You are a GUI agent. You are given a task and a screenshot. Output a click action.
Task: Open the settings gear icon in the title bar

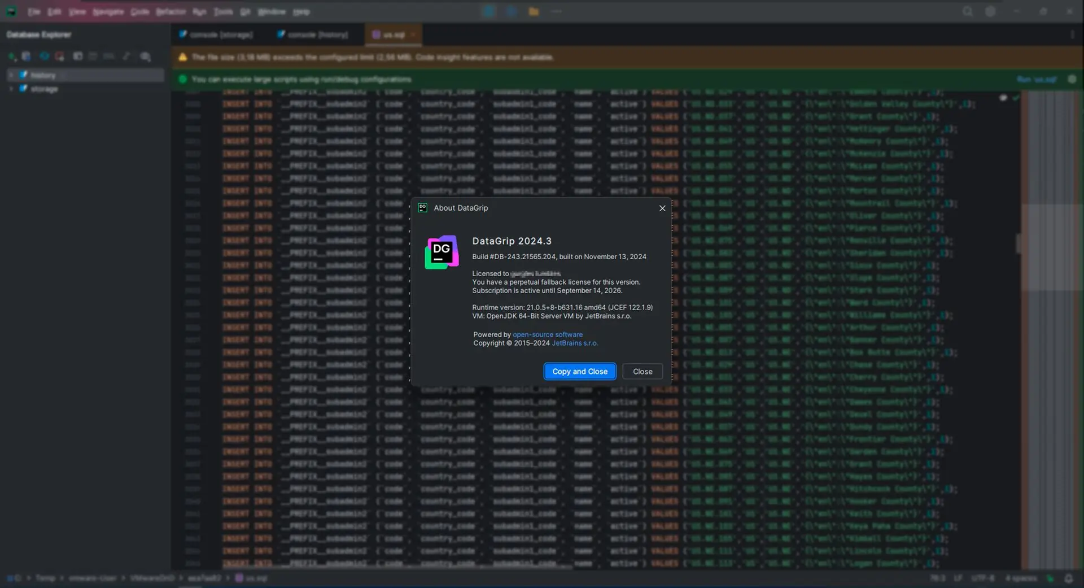point(990,11)
